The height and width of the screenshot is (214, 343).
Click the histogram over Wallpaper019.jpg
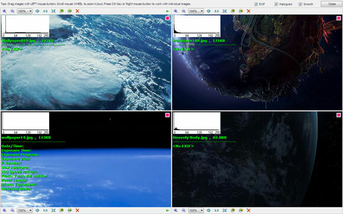(25, 26)
